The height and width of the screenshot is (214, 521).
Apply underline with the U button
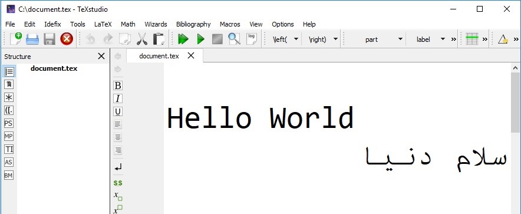[x=118, y=111]
